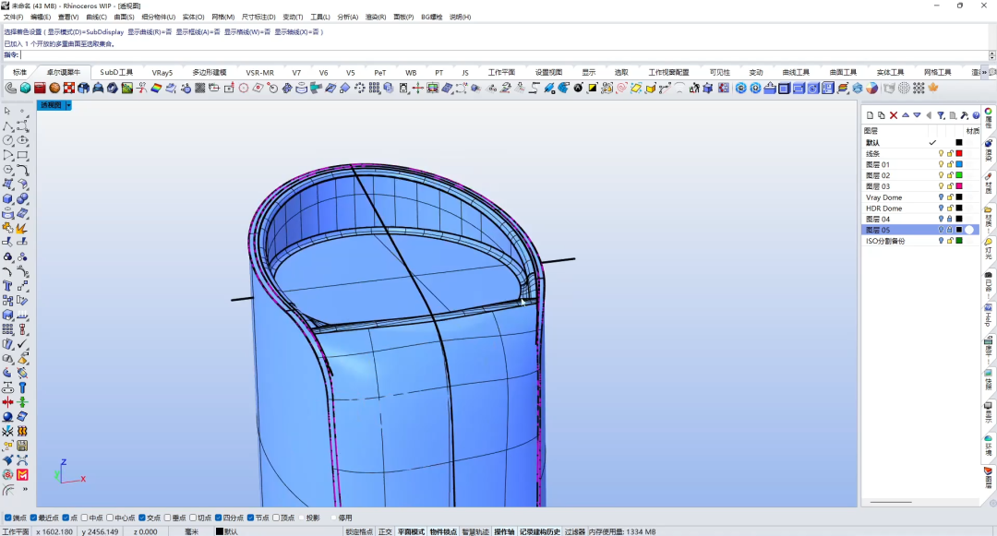Switch to the SubD工具 toolbar tab

pos(116,72)
